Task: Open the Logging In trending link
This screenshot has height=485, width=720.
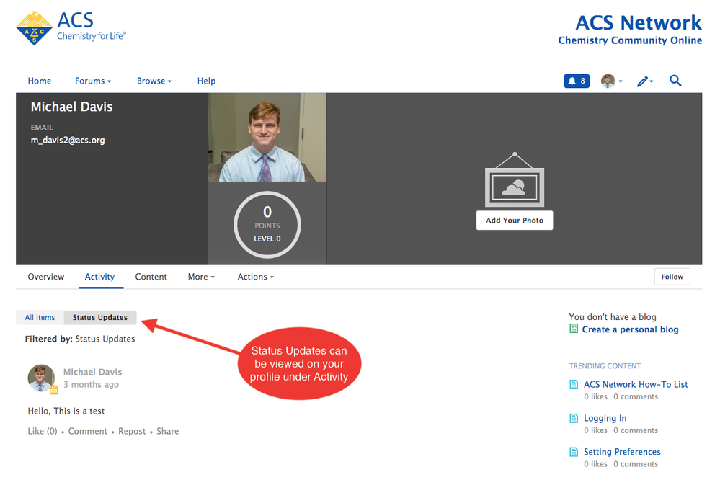Action: click(605, 418)
